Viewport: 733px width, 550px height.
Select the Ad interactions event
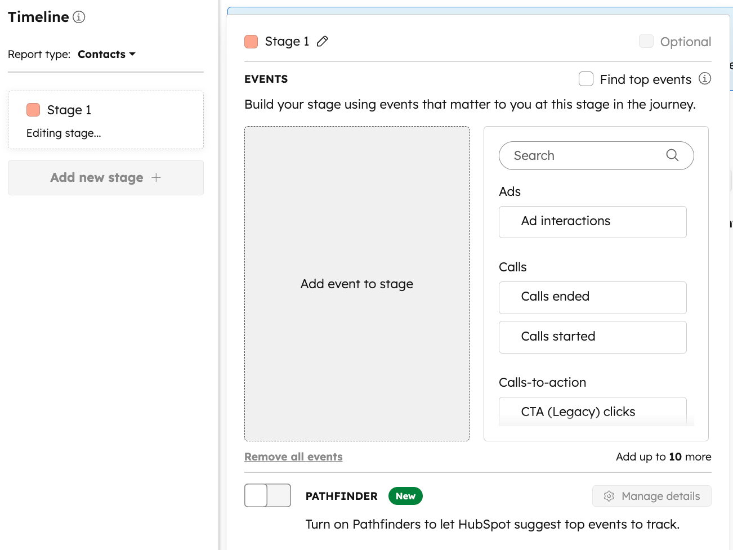point(593,222)
